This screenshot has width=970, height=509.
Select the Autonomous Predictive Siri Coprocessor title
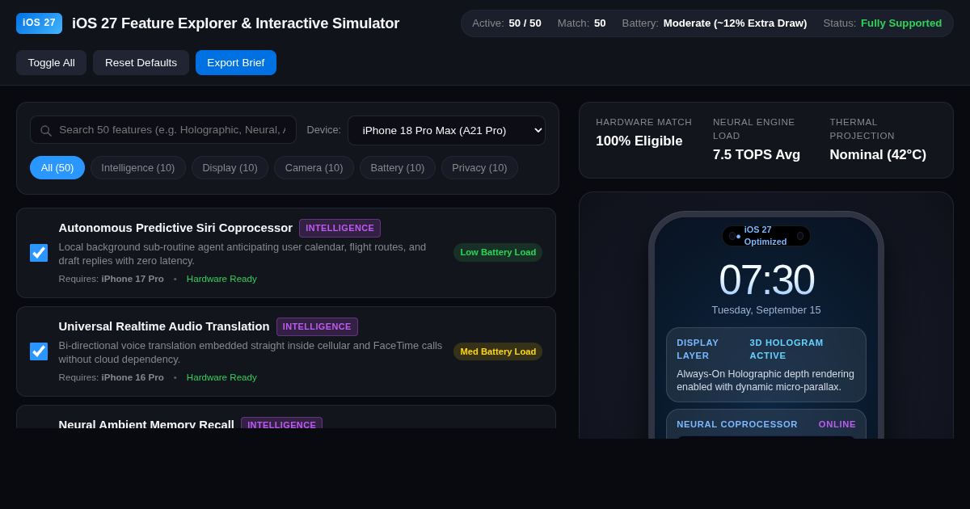coord(175,228)
